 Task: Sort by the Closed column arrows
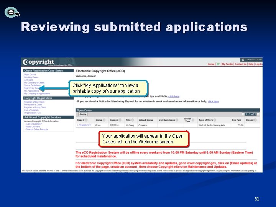[x=255, y=120]
